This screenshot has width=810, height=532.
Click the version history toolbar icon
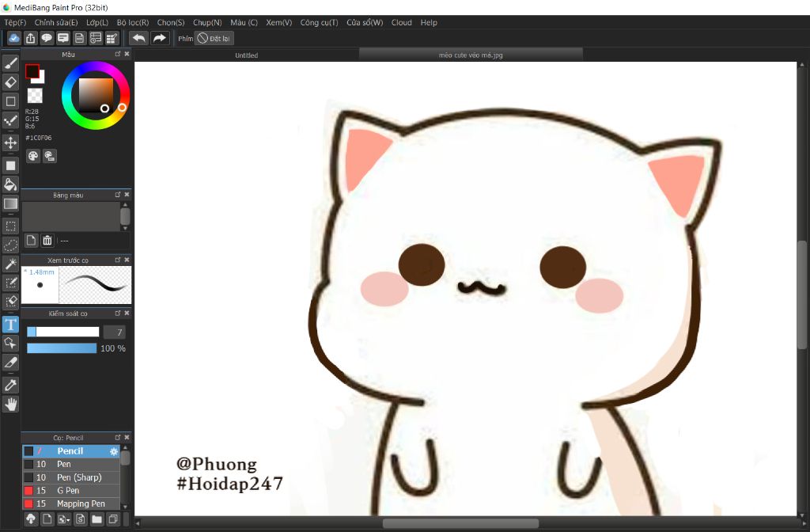pos(96,38)
